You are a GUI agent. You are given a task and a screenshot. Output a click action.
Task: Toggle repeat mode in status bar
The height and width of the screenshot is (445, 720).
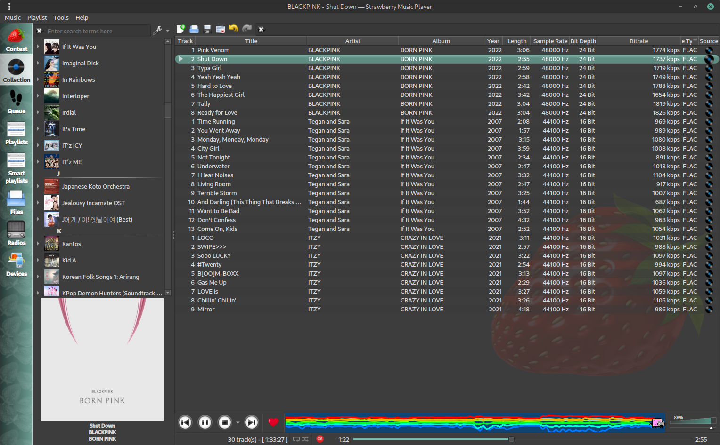[296, 439]
